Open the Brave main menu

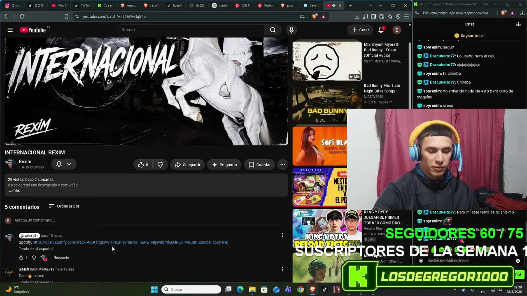[x=406, y=16]
